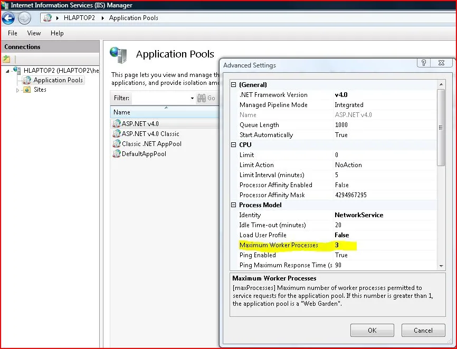
Task: Open the Help menu
Action: click(x=57, y=33)
